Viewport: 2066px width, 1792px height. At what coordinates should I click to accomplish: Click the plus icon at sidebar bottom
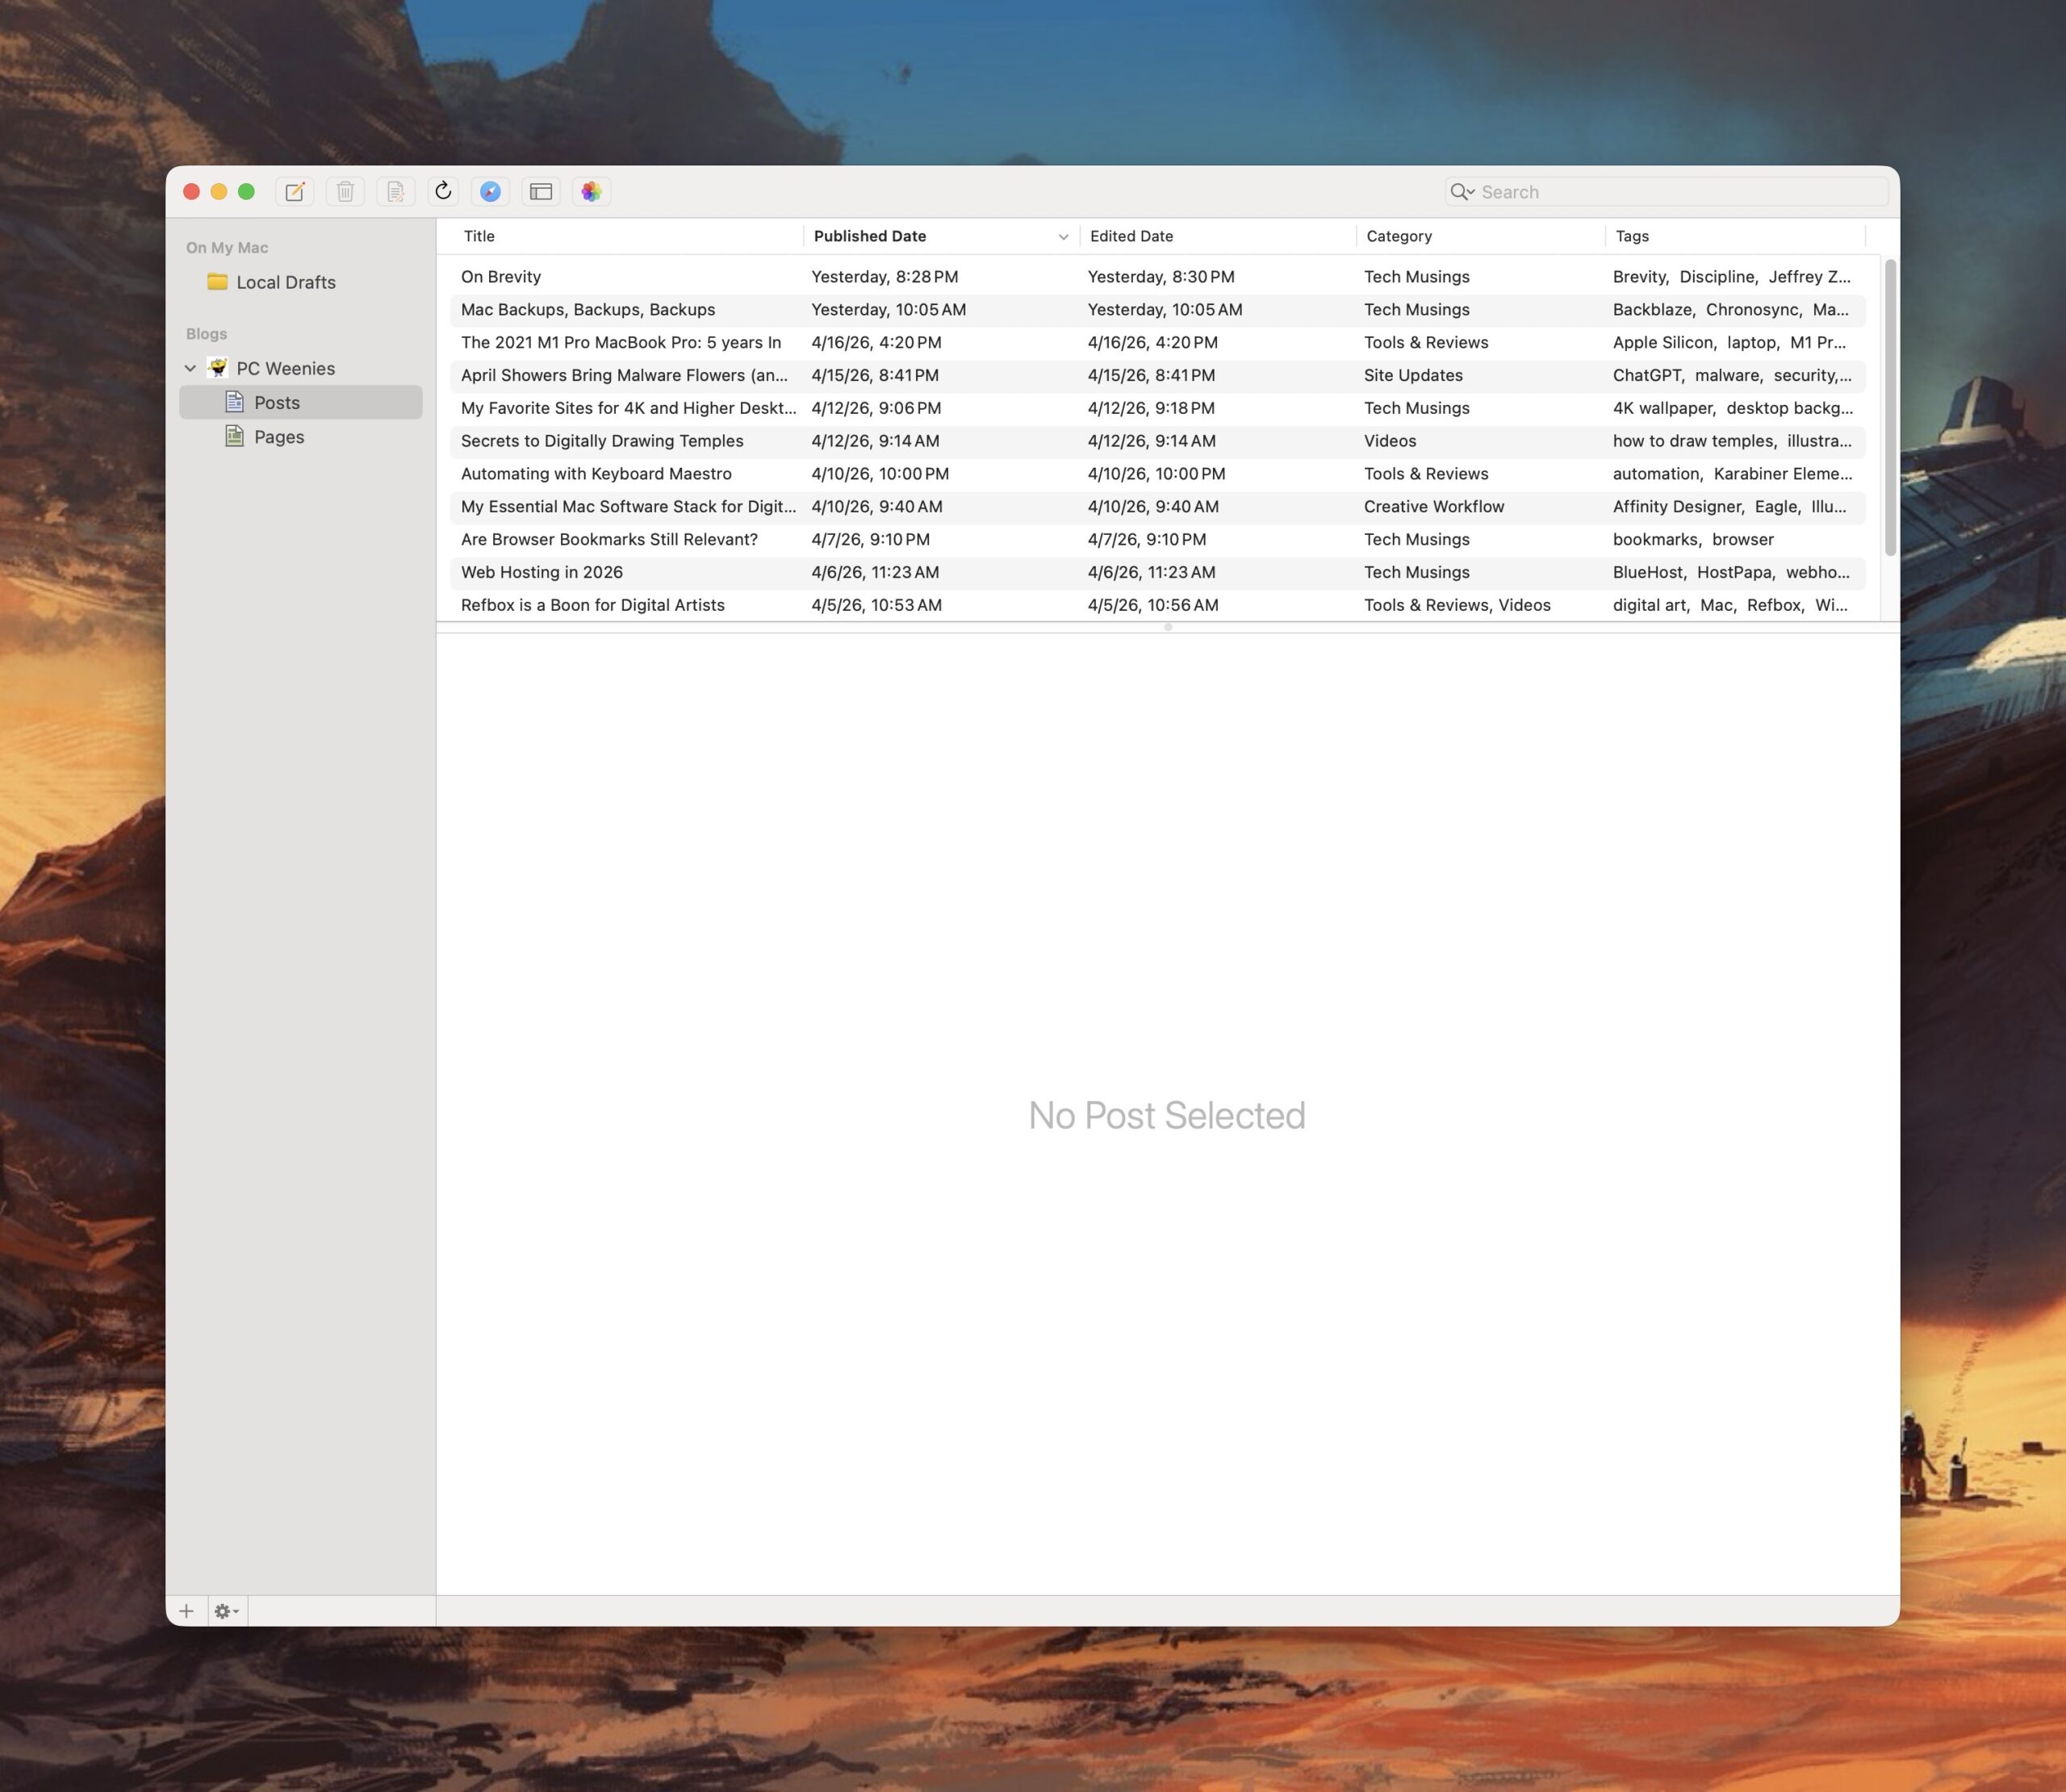point(186,1611)
